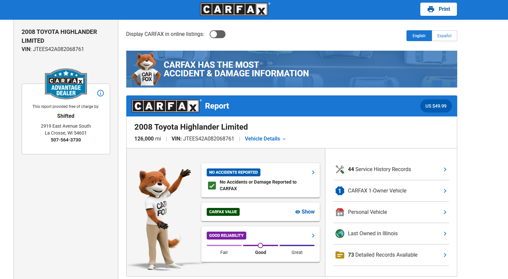Screen dimensions: 508x279
Task: Expand the Vehicle Details dropdown
Action: point(265,139)
